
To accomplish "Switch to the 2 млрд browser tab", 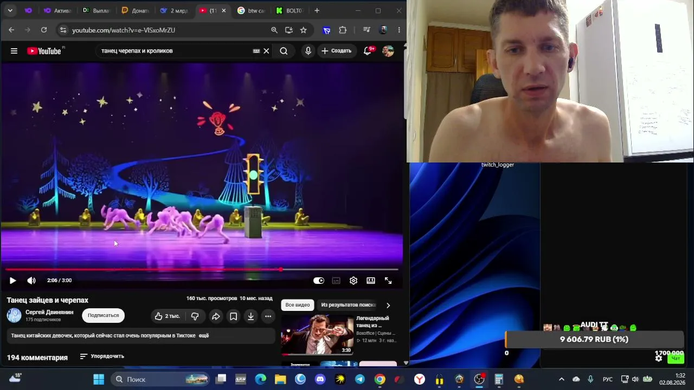I will (x=173, y=11).
